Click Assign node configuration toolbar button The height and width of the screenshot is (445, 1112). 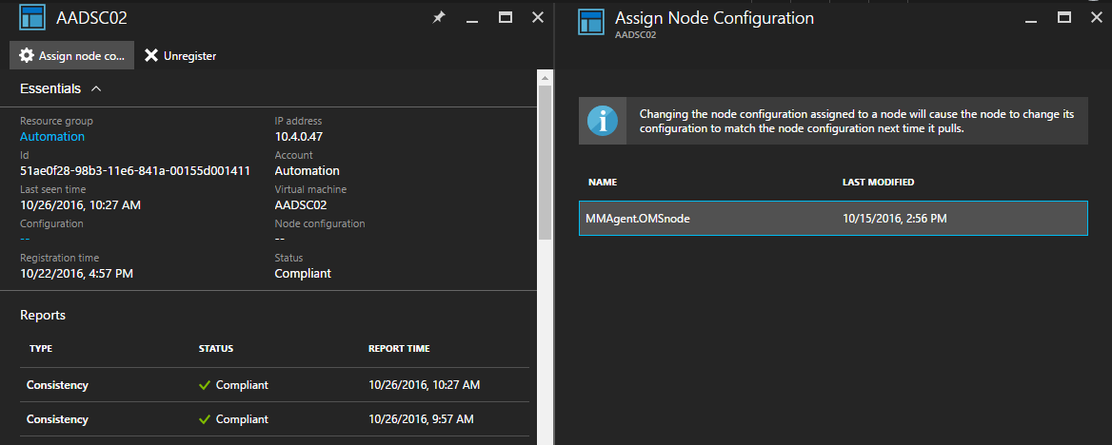point(71,55)
